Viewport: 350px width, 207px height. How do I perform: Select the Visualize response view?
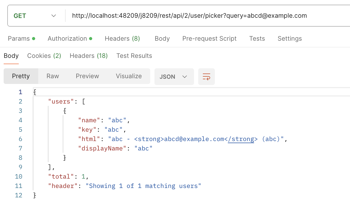coord(129,76)
